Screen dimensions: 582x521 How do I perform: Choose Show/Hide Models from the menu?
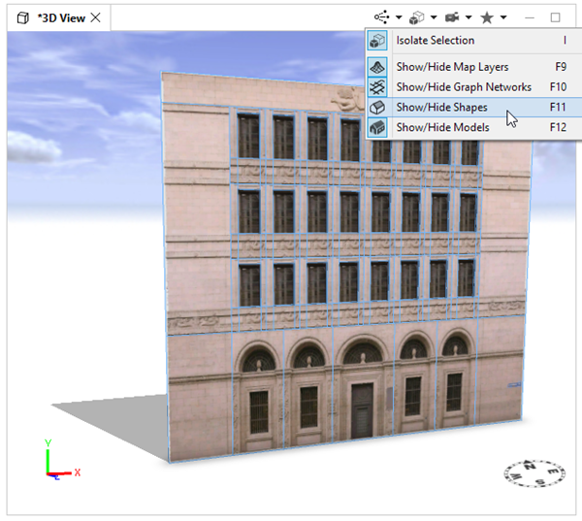[442, 127]
